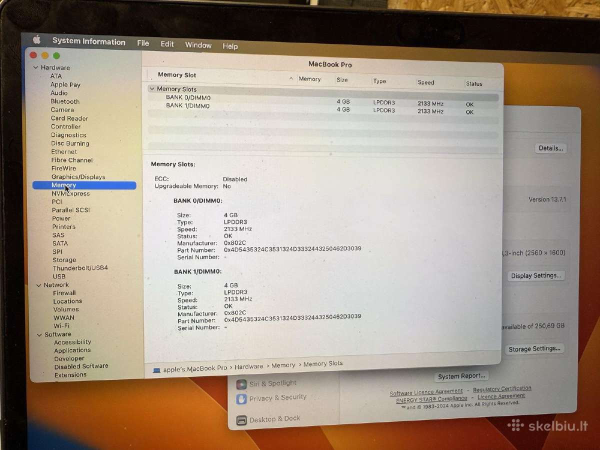Viewport: 600px width, 450px height.
Task: Select Parallel SCSI in the sidebar
Action: point(70,210)
